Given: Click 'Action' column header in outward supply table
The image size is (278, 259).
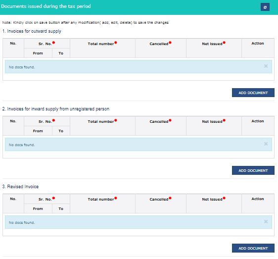Looking at the screenshot, I should pyautogui.click(x=258, y=44).
